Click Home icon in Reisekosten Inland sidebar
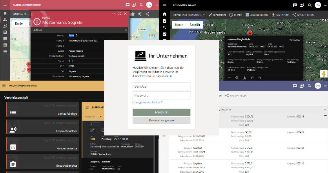328x173 pixels. pos(164,14)
